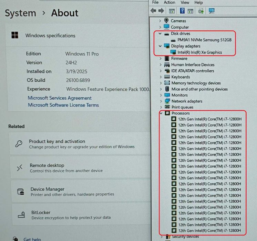Viewport: 257px width, 241px height.
Task: Click the Print queues printer icon
Action: coord(167,107)
